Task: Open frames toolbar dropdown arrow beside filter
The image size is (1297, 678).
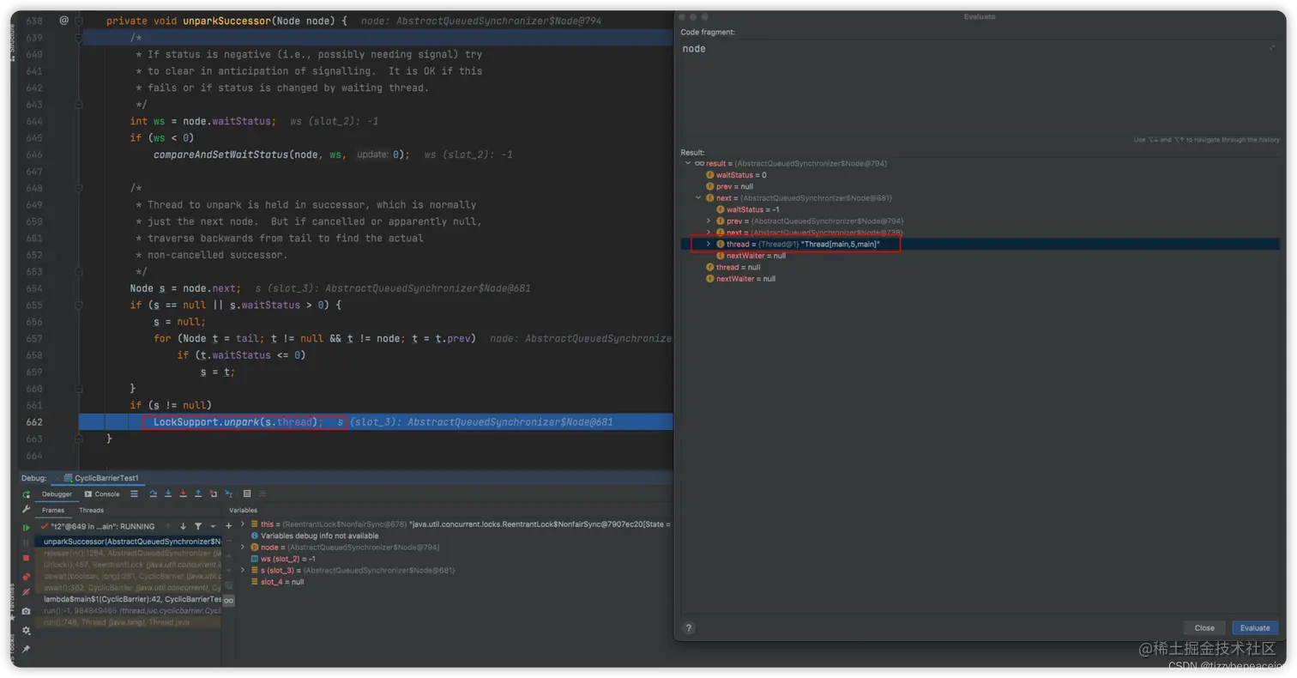Action: point(213,526)
